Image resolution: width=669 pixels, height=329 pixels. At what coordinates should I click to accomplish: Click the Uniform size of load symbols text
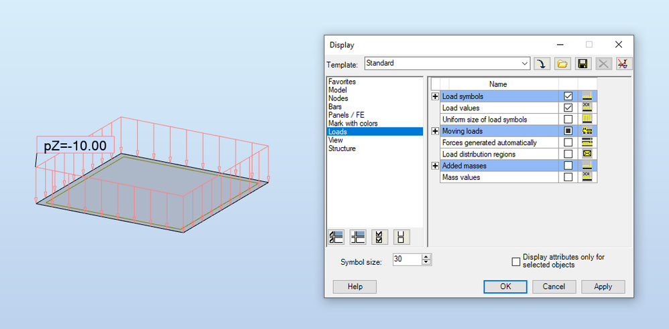coord(485,120)
